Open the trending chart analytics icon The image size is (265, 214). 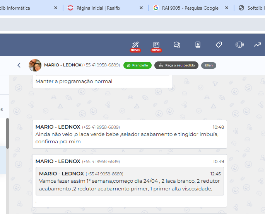pyautogui.click(x=257, y=45)
